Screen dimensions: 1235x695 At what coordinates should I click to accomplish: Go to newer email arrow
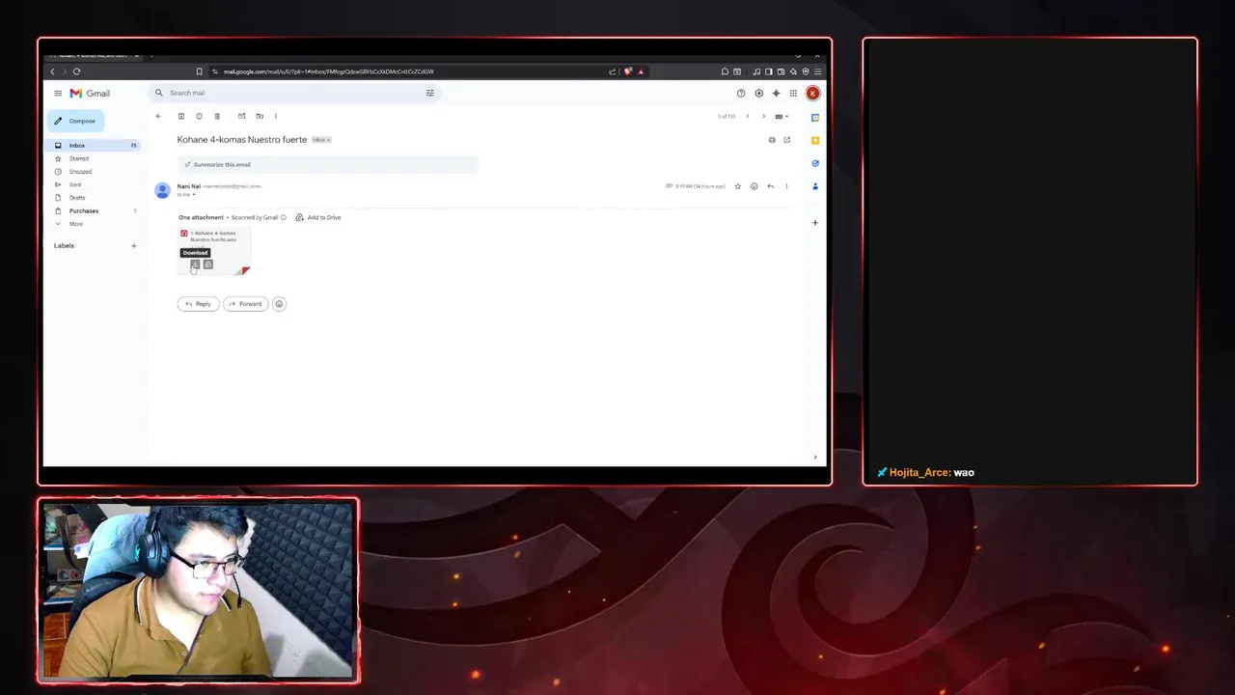click(747, 117)
